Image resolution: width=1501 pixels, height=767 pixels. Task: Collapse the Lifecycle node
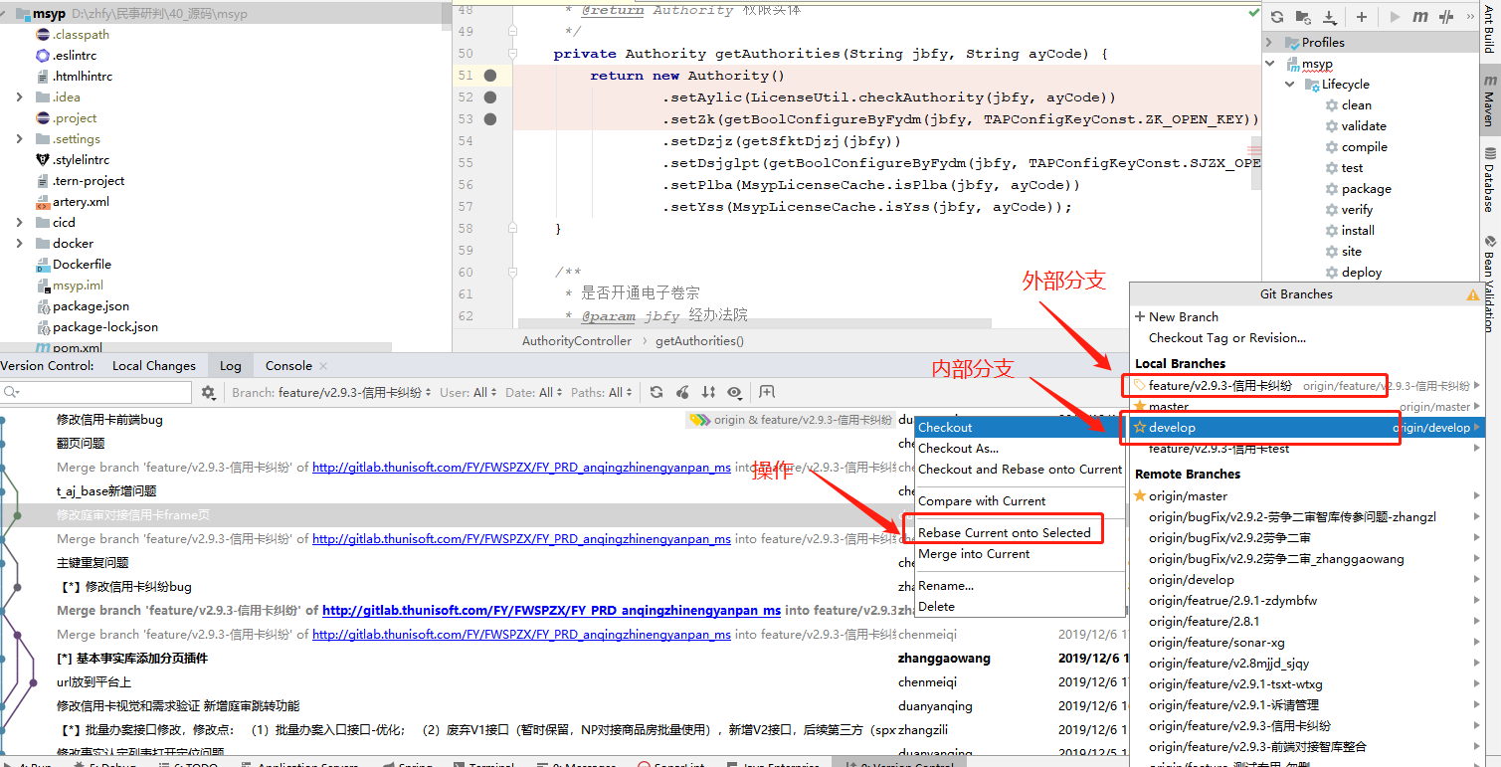click(x=1290, y=85)
